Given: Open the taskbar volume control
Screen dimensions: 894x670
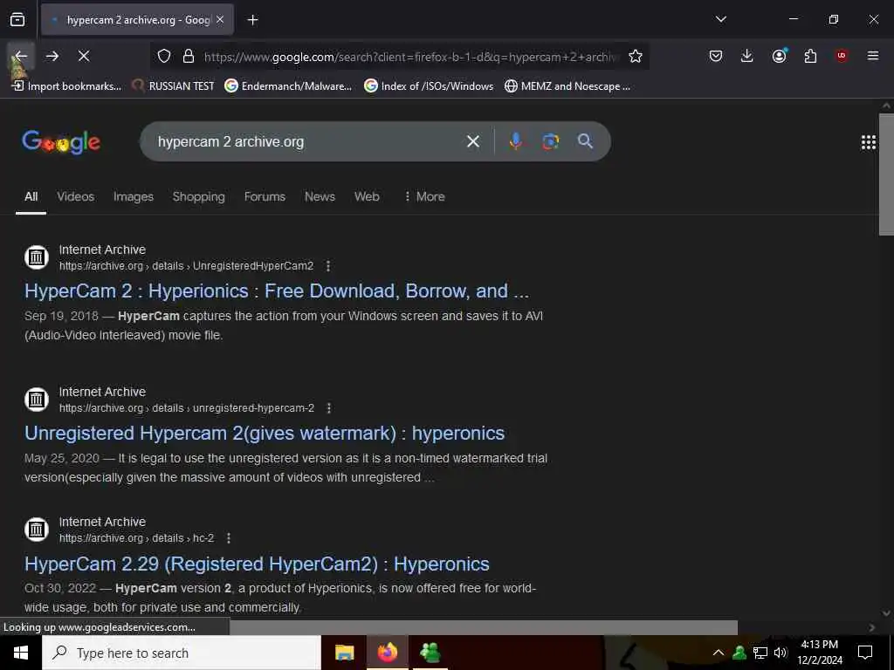Looking at the screenshot, I should pyautogui.click(x=781, y=653).
